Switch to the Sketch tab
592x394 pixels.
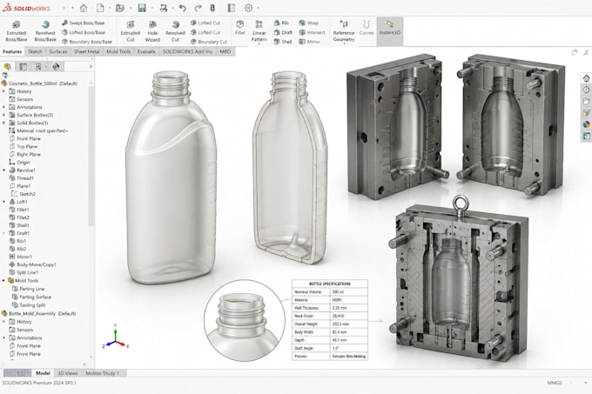point(35,51)
